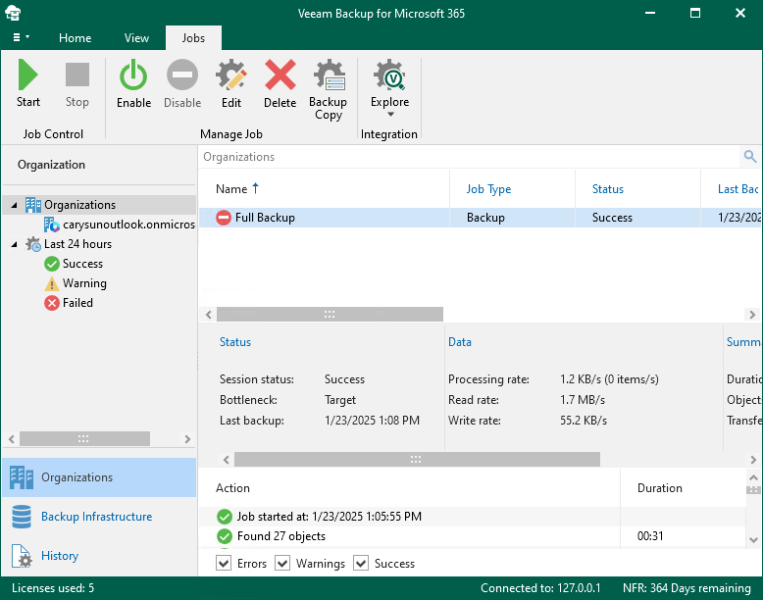The height and width of the screenshot is (600, 763).
Task: Toggle the Errors checkbox
Action: coord(224,563)
